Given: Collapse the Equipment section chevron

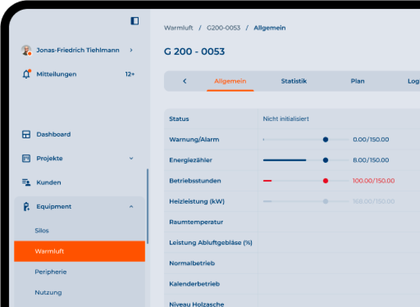Looking at the screenshot, I should (131, 207).
